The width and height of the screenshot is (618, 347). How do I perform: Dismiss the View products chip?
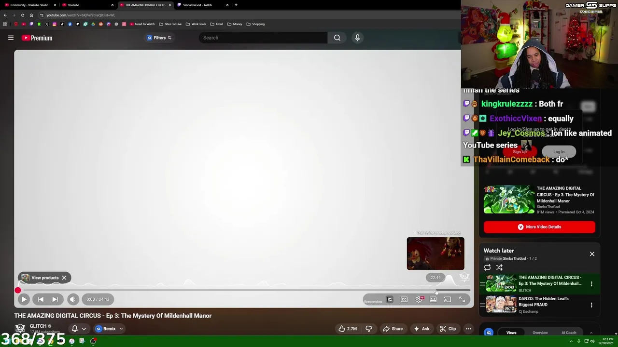tap(64, 278)
